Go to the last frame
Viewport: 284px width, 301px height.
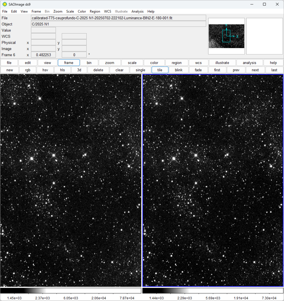click(x=274, y=70)
